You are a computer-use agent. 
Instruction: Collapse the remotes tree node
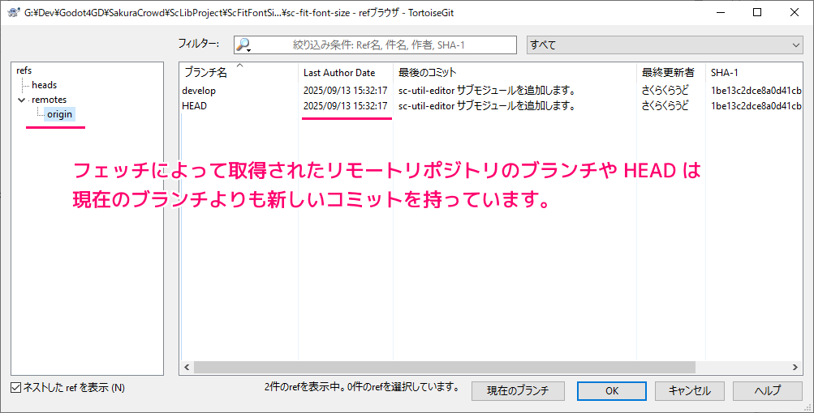tap(21, 100)
